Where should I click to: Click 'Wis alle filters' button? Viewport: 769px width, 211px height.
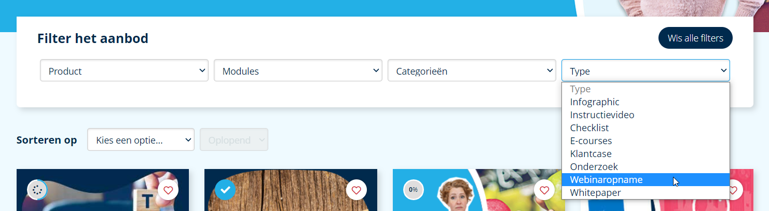tap(695, 38)
